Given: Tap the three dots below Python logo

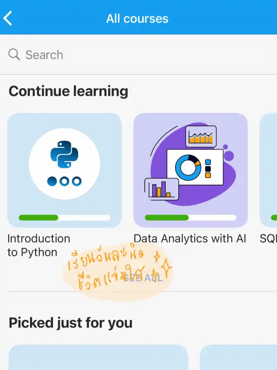Looking at the screenshot, I should (64, 181).
